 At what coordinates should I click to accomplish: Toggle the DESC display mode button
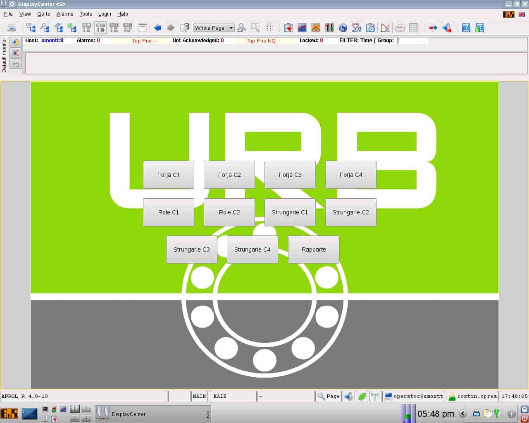[x=100, y=28]
